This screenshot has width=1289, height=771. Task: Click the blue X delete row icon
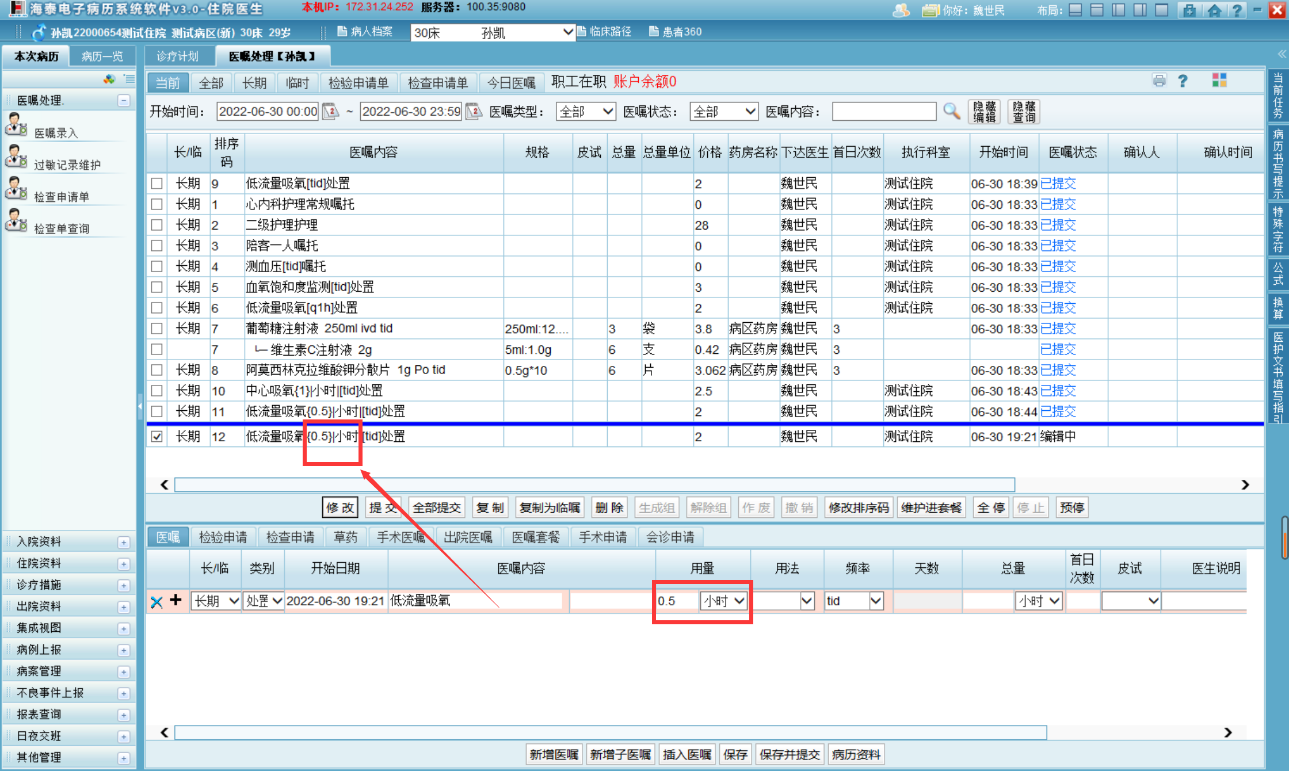coord(156,602)
